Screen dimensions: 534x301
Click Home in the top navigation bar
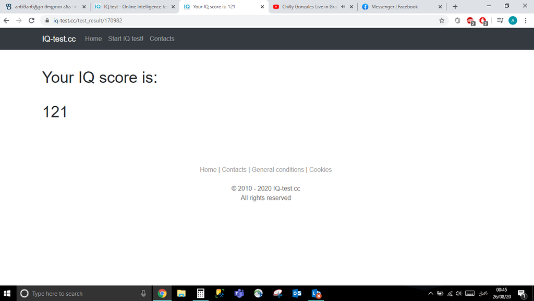(x=93, y=39)
